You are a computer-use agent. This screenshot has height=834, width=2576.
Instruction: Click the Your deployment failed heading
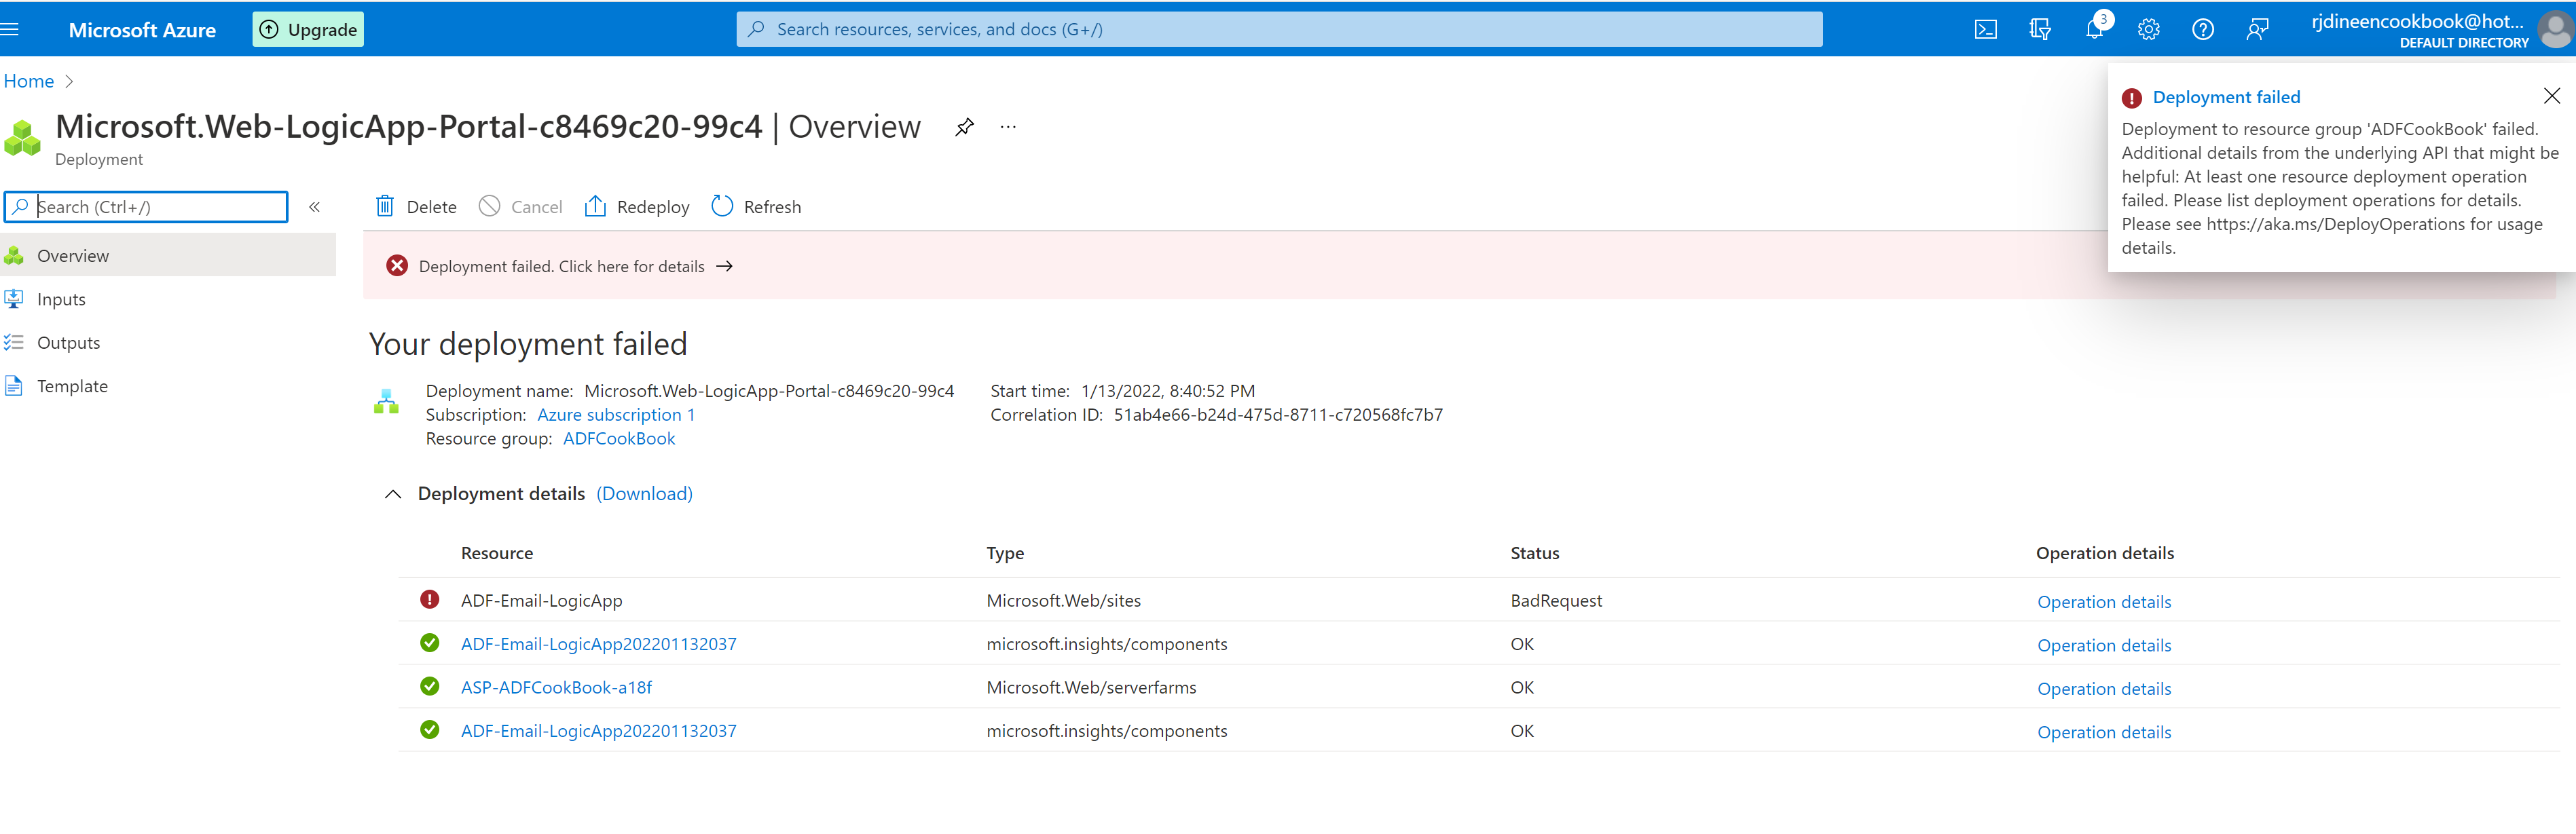click(528, 344)
